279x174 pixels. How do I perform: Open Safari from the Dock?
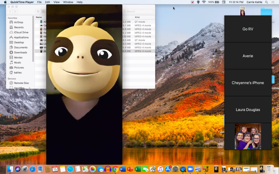[32, 169]
